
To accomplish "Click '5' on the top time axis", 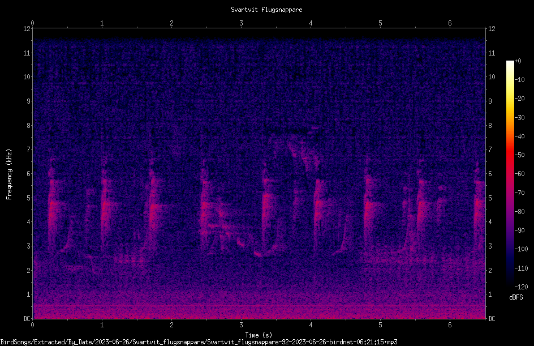I will click(380, 23).
